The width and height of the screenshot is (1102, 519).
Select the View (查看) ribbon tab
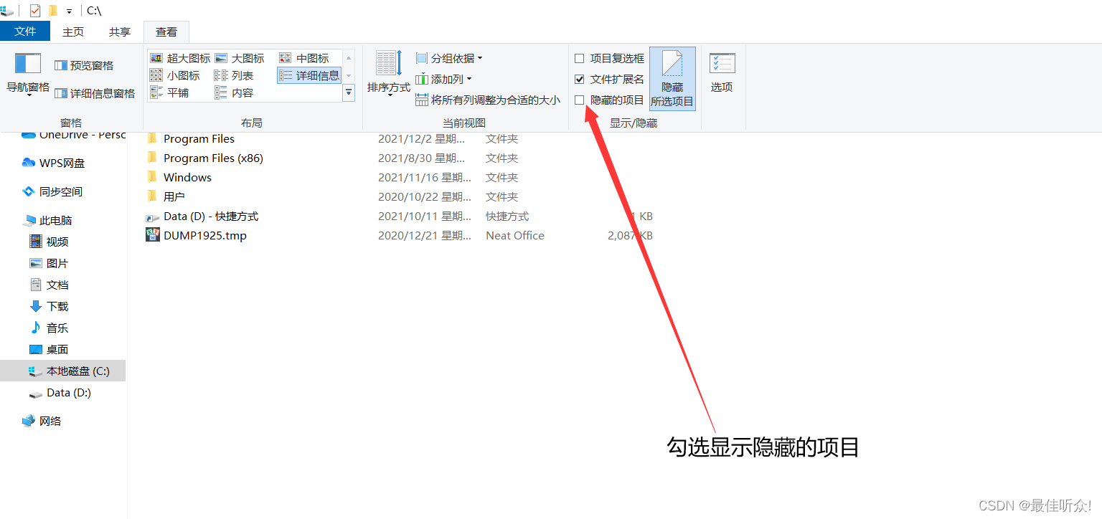[x=166, y=32]
